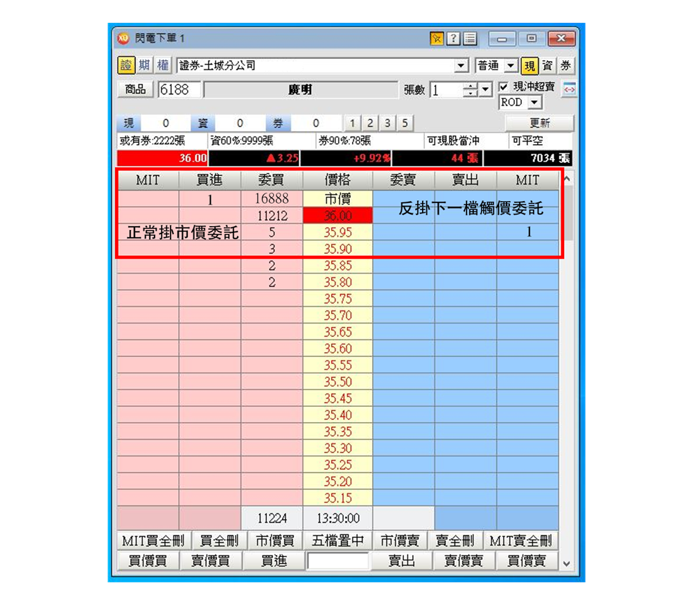
Task: Open the ROD order condition dropdown
Action: [x=534, y=103]
